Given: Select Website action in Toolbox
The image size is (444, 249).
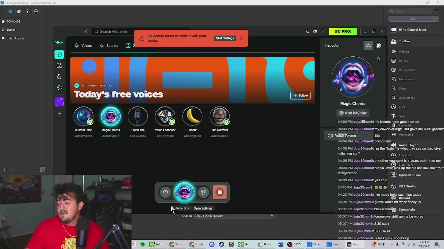Looking at the screenshot, I should (x=404, y=52).
